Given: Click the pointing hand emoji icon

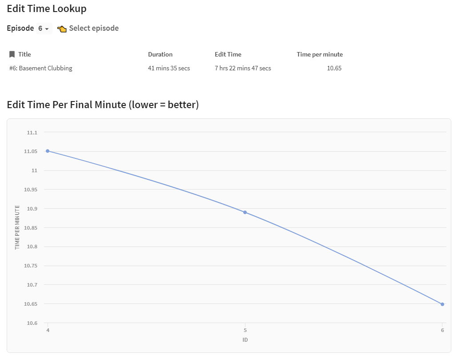Looking at the screenshot, I should coord(62,29).
